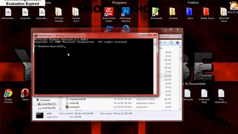Click the Date modified value in details pane
The height and width of the screenshot is (134, 238).
pos(84,114)
